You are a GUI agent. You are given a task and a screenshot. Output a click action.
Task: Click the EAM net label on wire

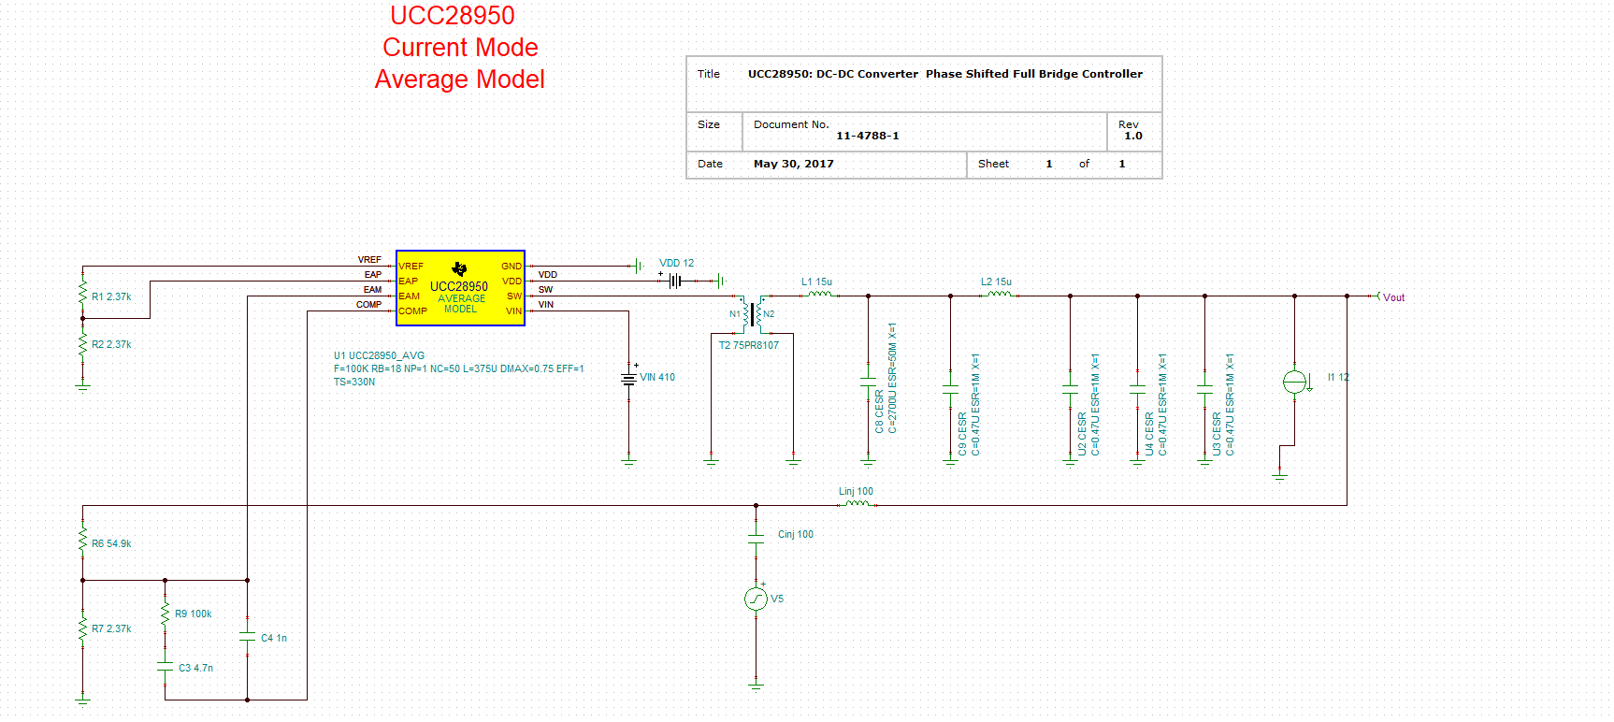coord(373,290)
